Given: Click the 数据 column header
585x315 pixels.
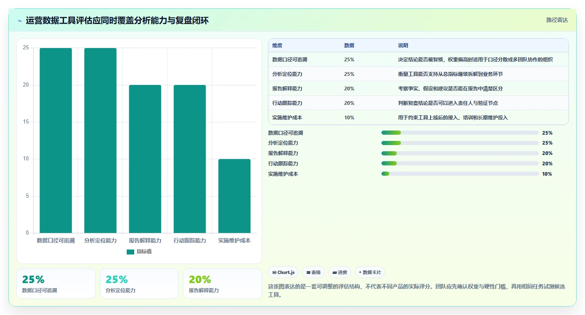Looking at the screenshot, I should coord(349,46).
